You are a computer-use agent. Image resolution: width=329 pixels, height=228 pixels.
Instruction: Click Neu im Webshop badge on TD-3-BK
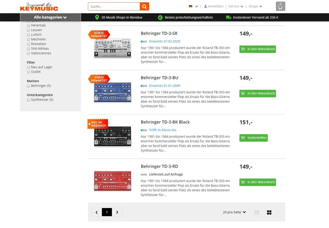(x=98, y=124)
